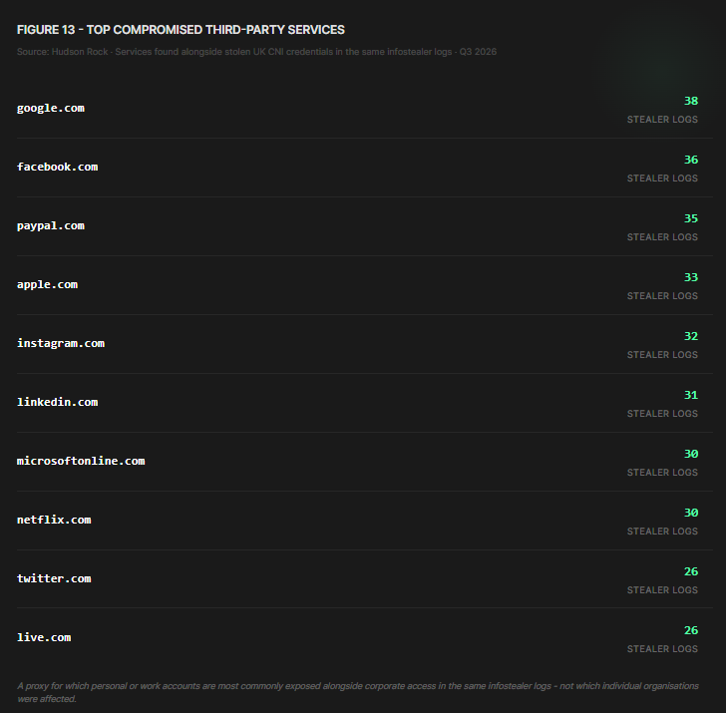The width and height of the screenshot is (726, 713).
Task: Click the apple.com domain name
Action: (x=47, y=285)
